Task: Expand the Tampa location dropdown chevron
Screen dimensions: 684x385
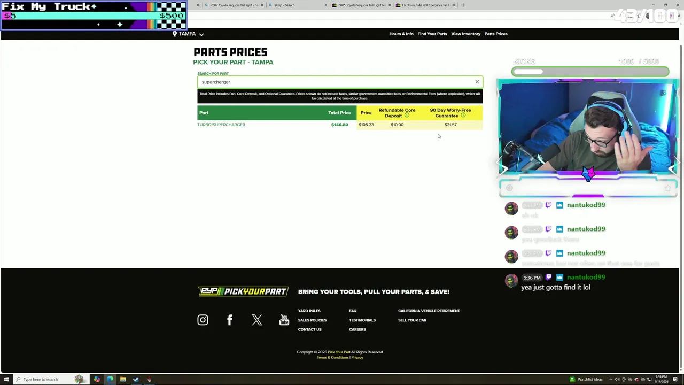Action: coord(201,34)
